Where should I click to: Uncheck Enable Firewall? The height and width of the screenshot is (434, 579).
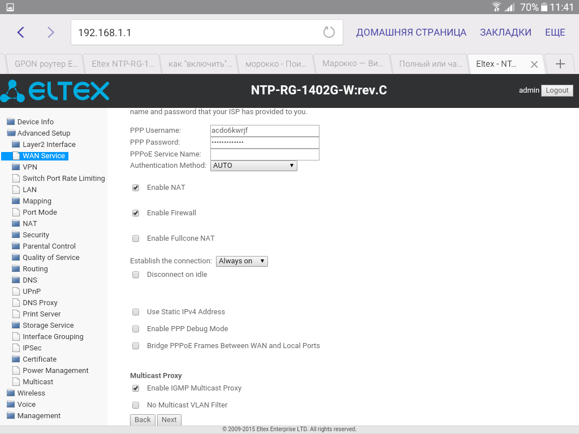136,213
